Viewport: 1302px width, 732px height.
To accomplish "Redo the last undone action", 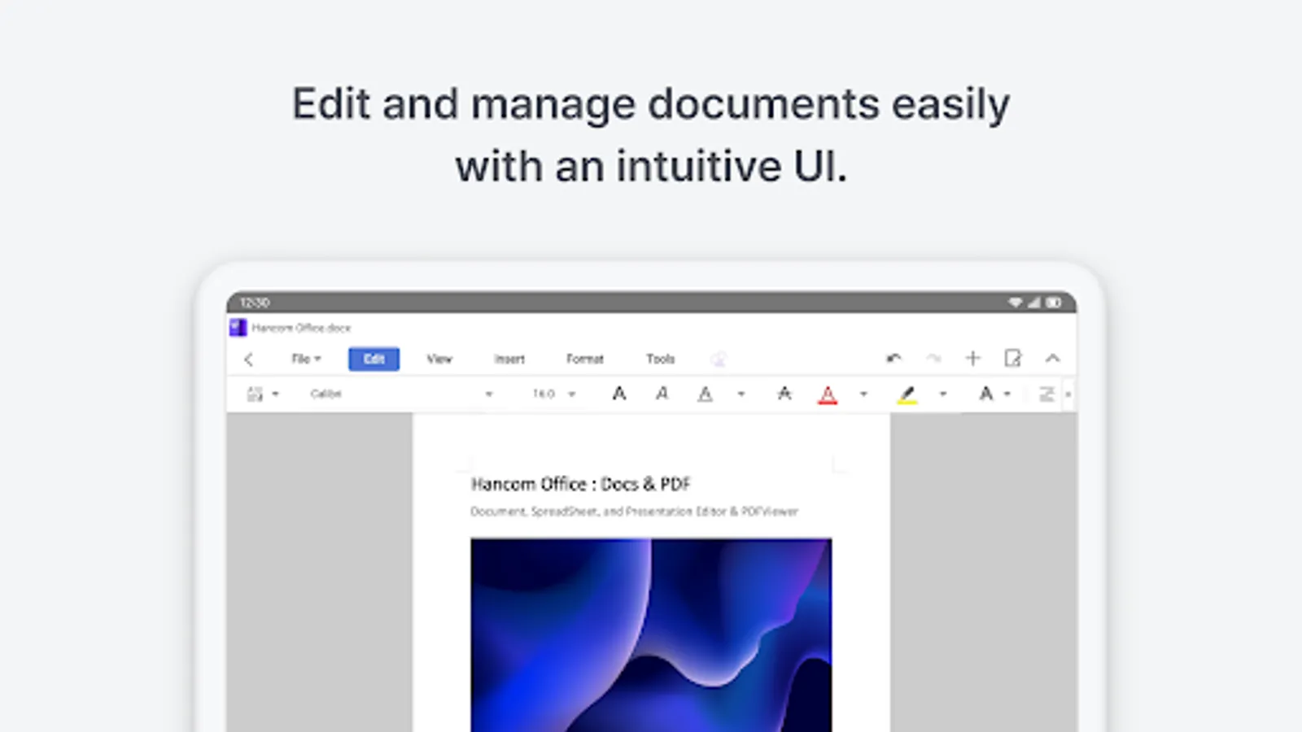I will click(x=933, y=359).
